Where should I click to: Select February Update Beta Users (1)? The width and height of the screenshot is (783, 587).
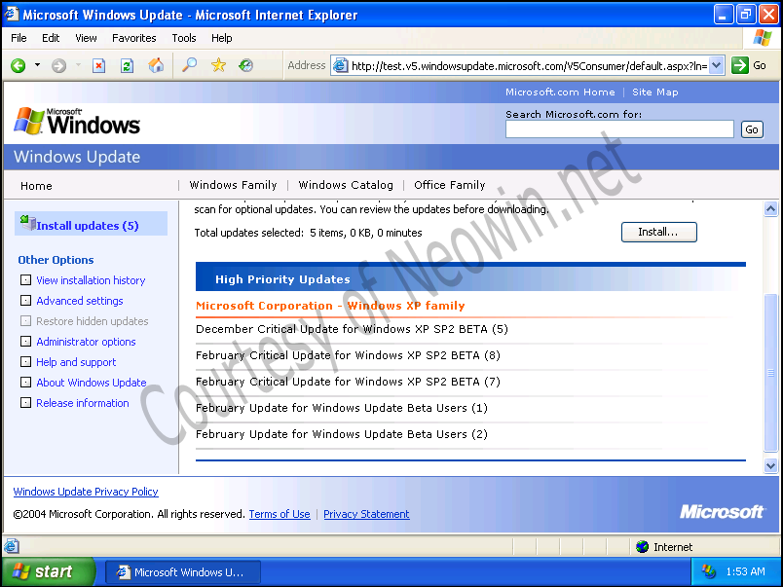pos(342,408)
